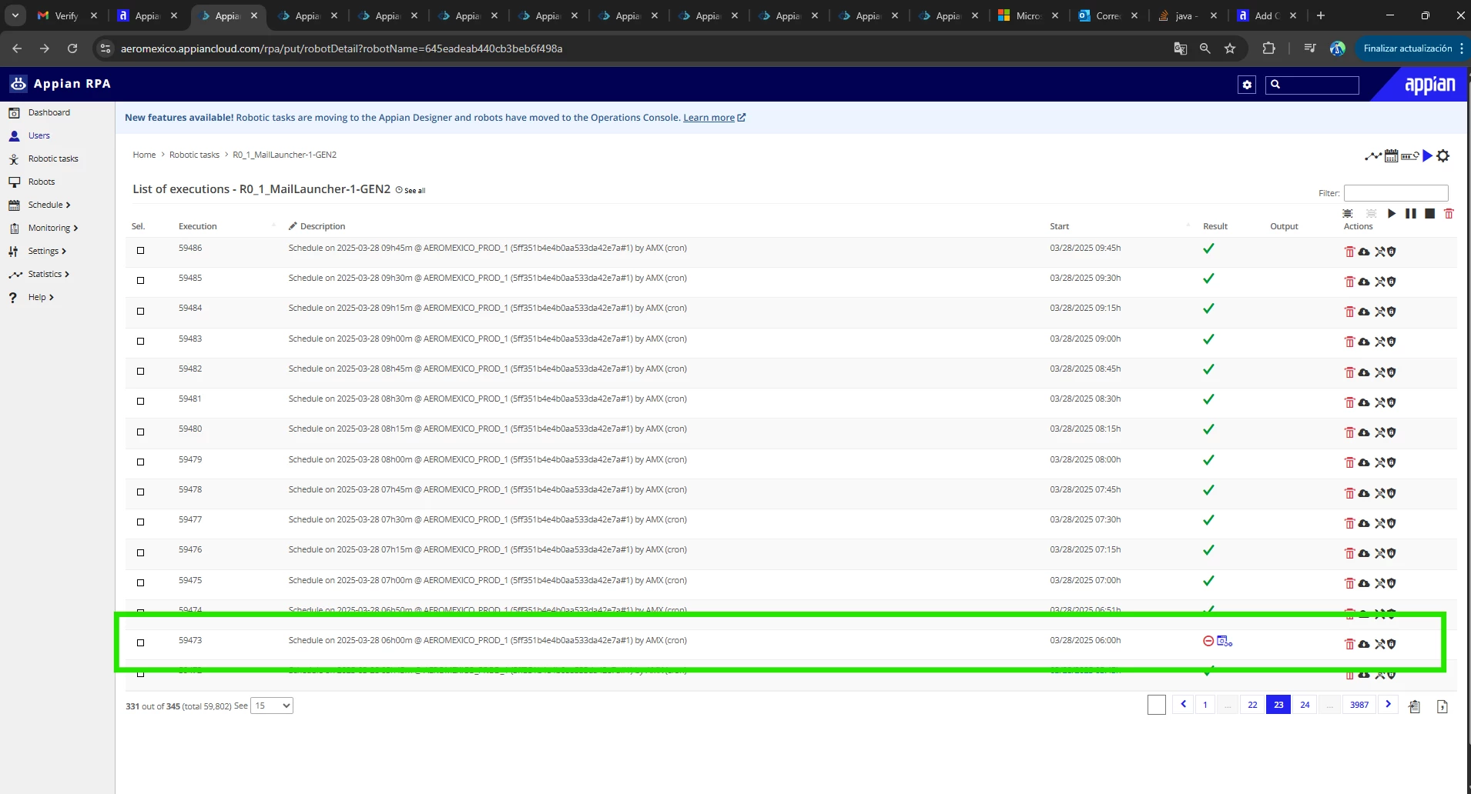Open Users in the sidebar

(39, 135)
